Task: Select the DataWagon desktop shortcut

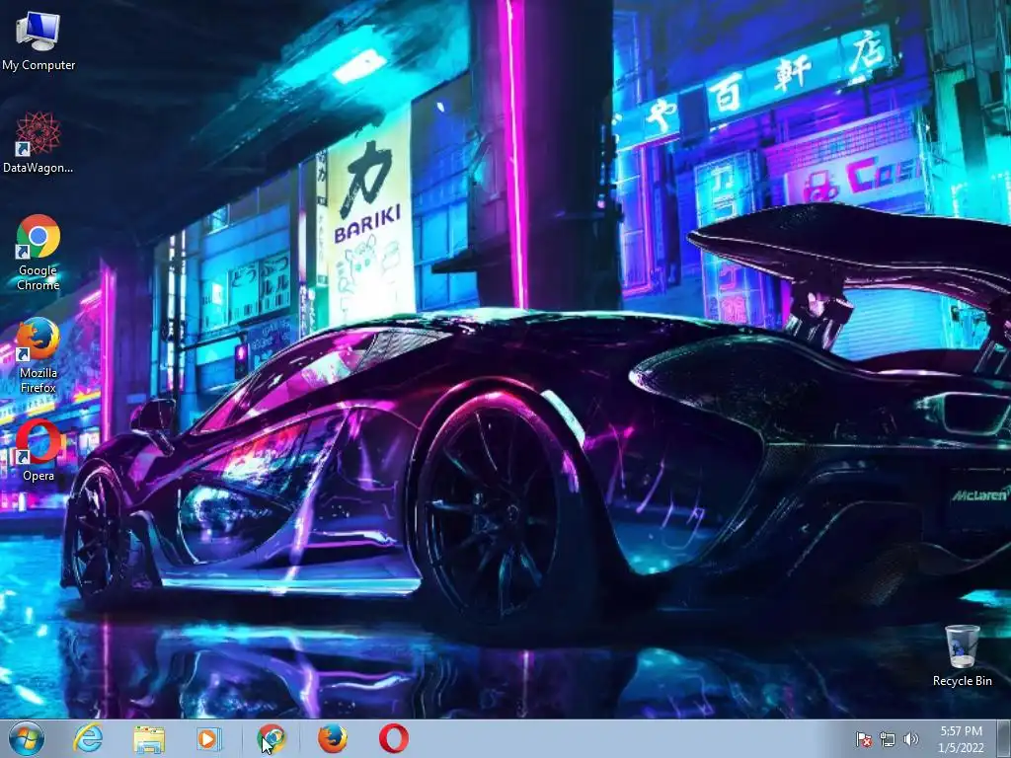Action: click(39, 143)
